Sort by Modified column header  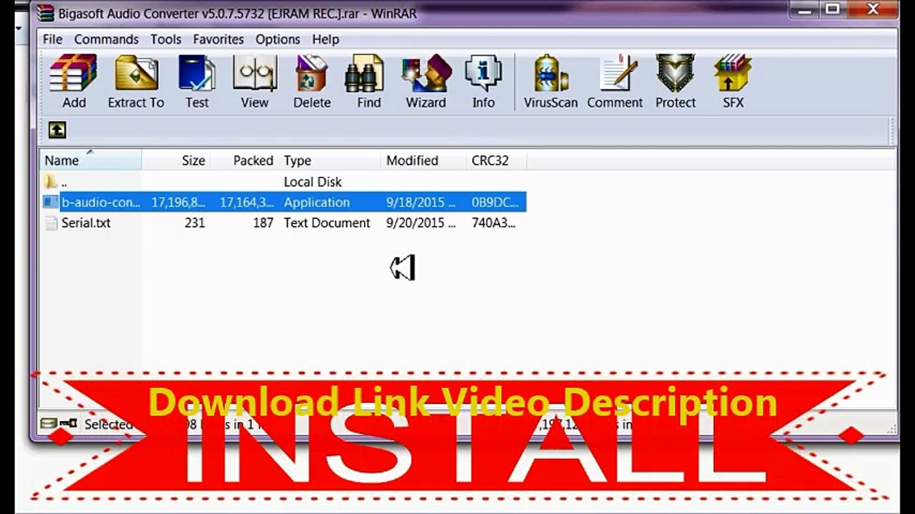pyautogui.click(x=423, y=160)
